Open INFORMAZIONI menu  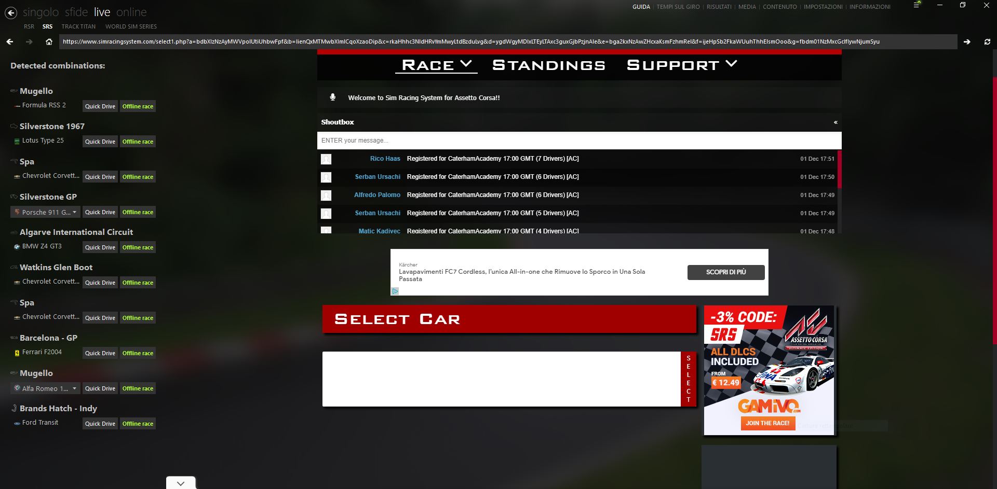point(870,7)
